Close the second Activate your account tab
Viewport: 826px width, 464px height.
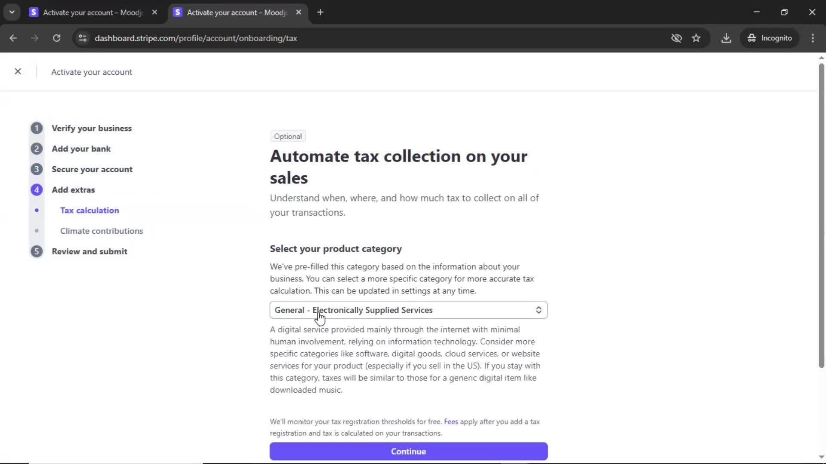click(299, 12)
